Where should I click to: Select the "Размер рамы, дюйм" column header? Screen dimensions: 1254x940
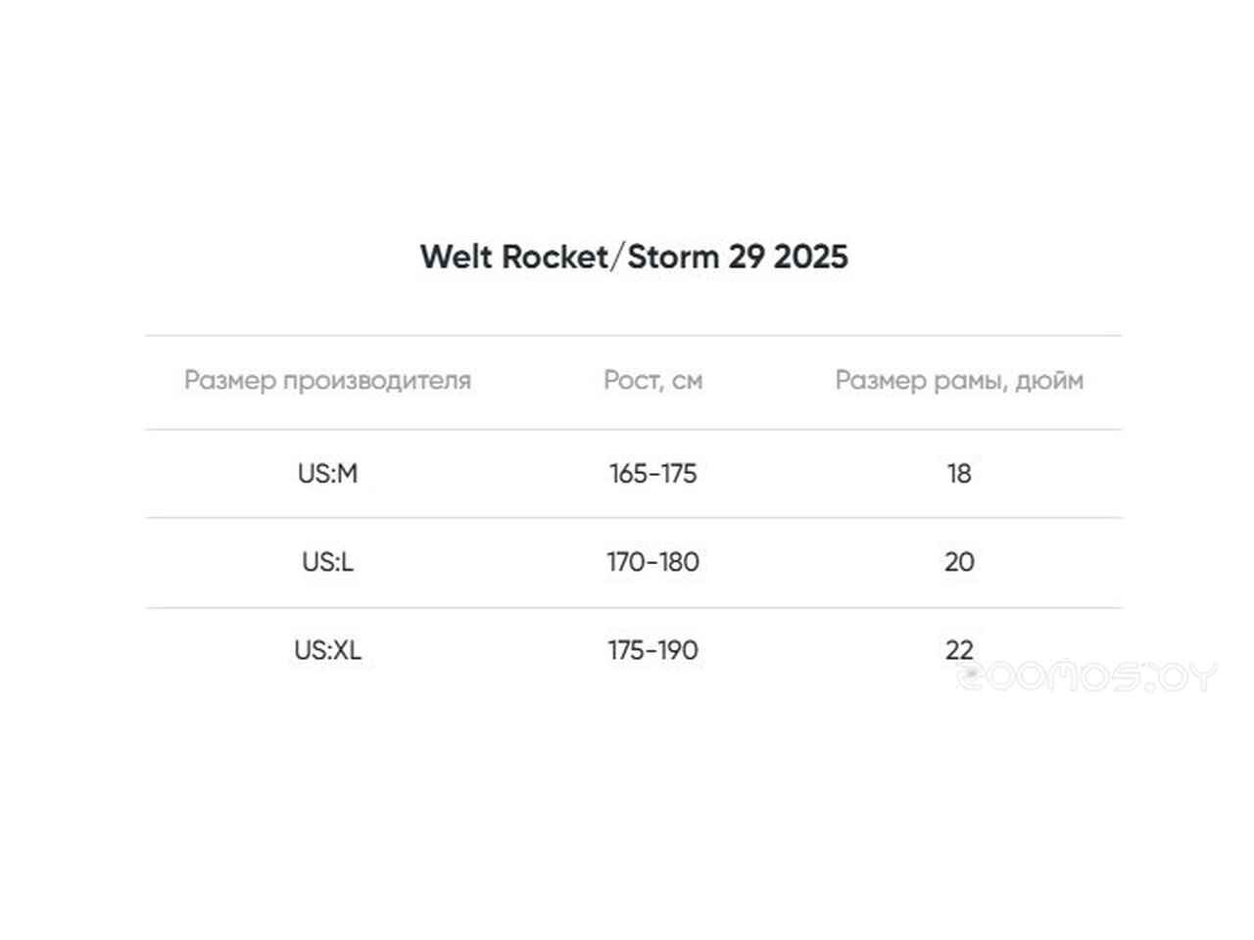958,380
